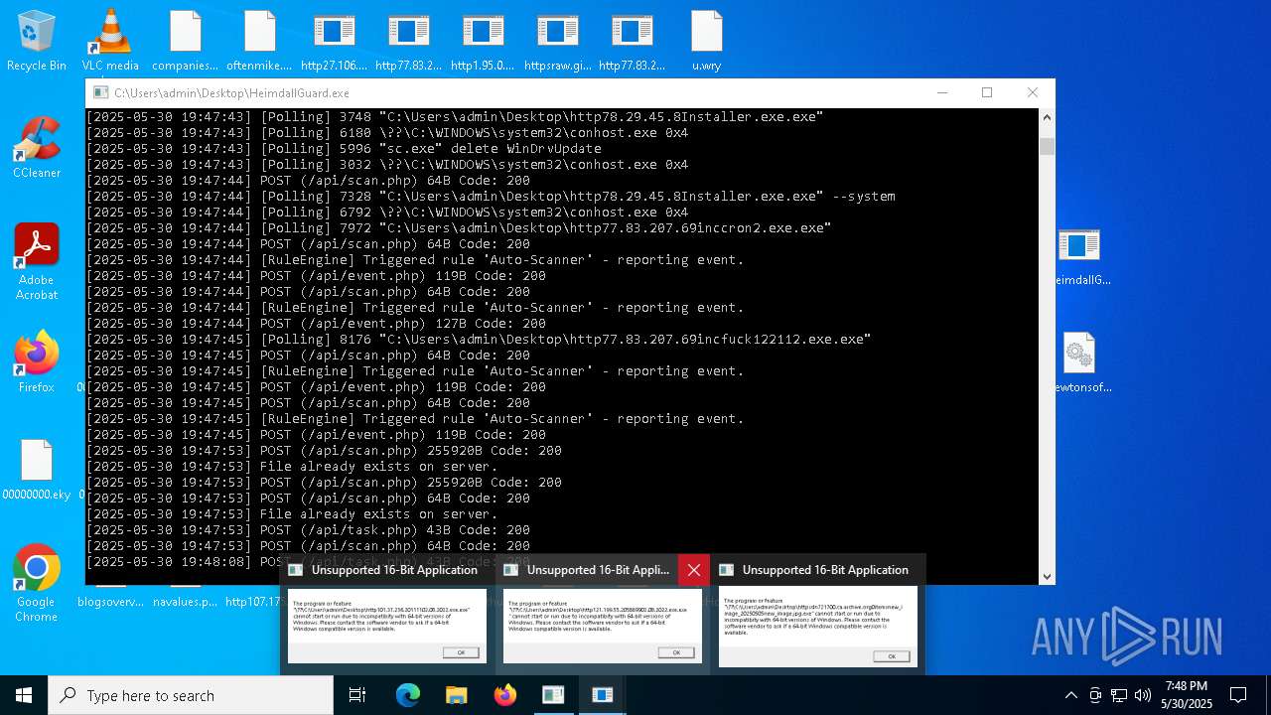Click the Polling 6180 conhost.exe log line
The image size is (1271, 715).
[387, 133]
